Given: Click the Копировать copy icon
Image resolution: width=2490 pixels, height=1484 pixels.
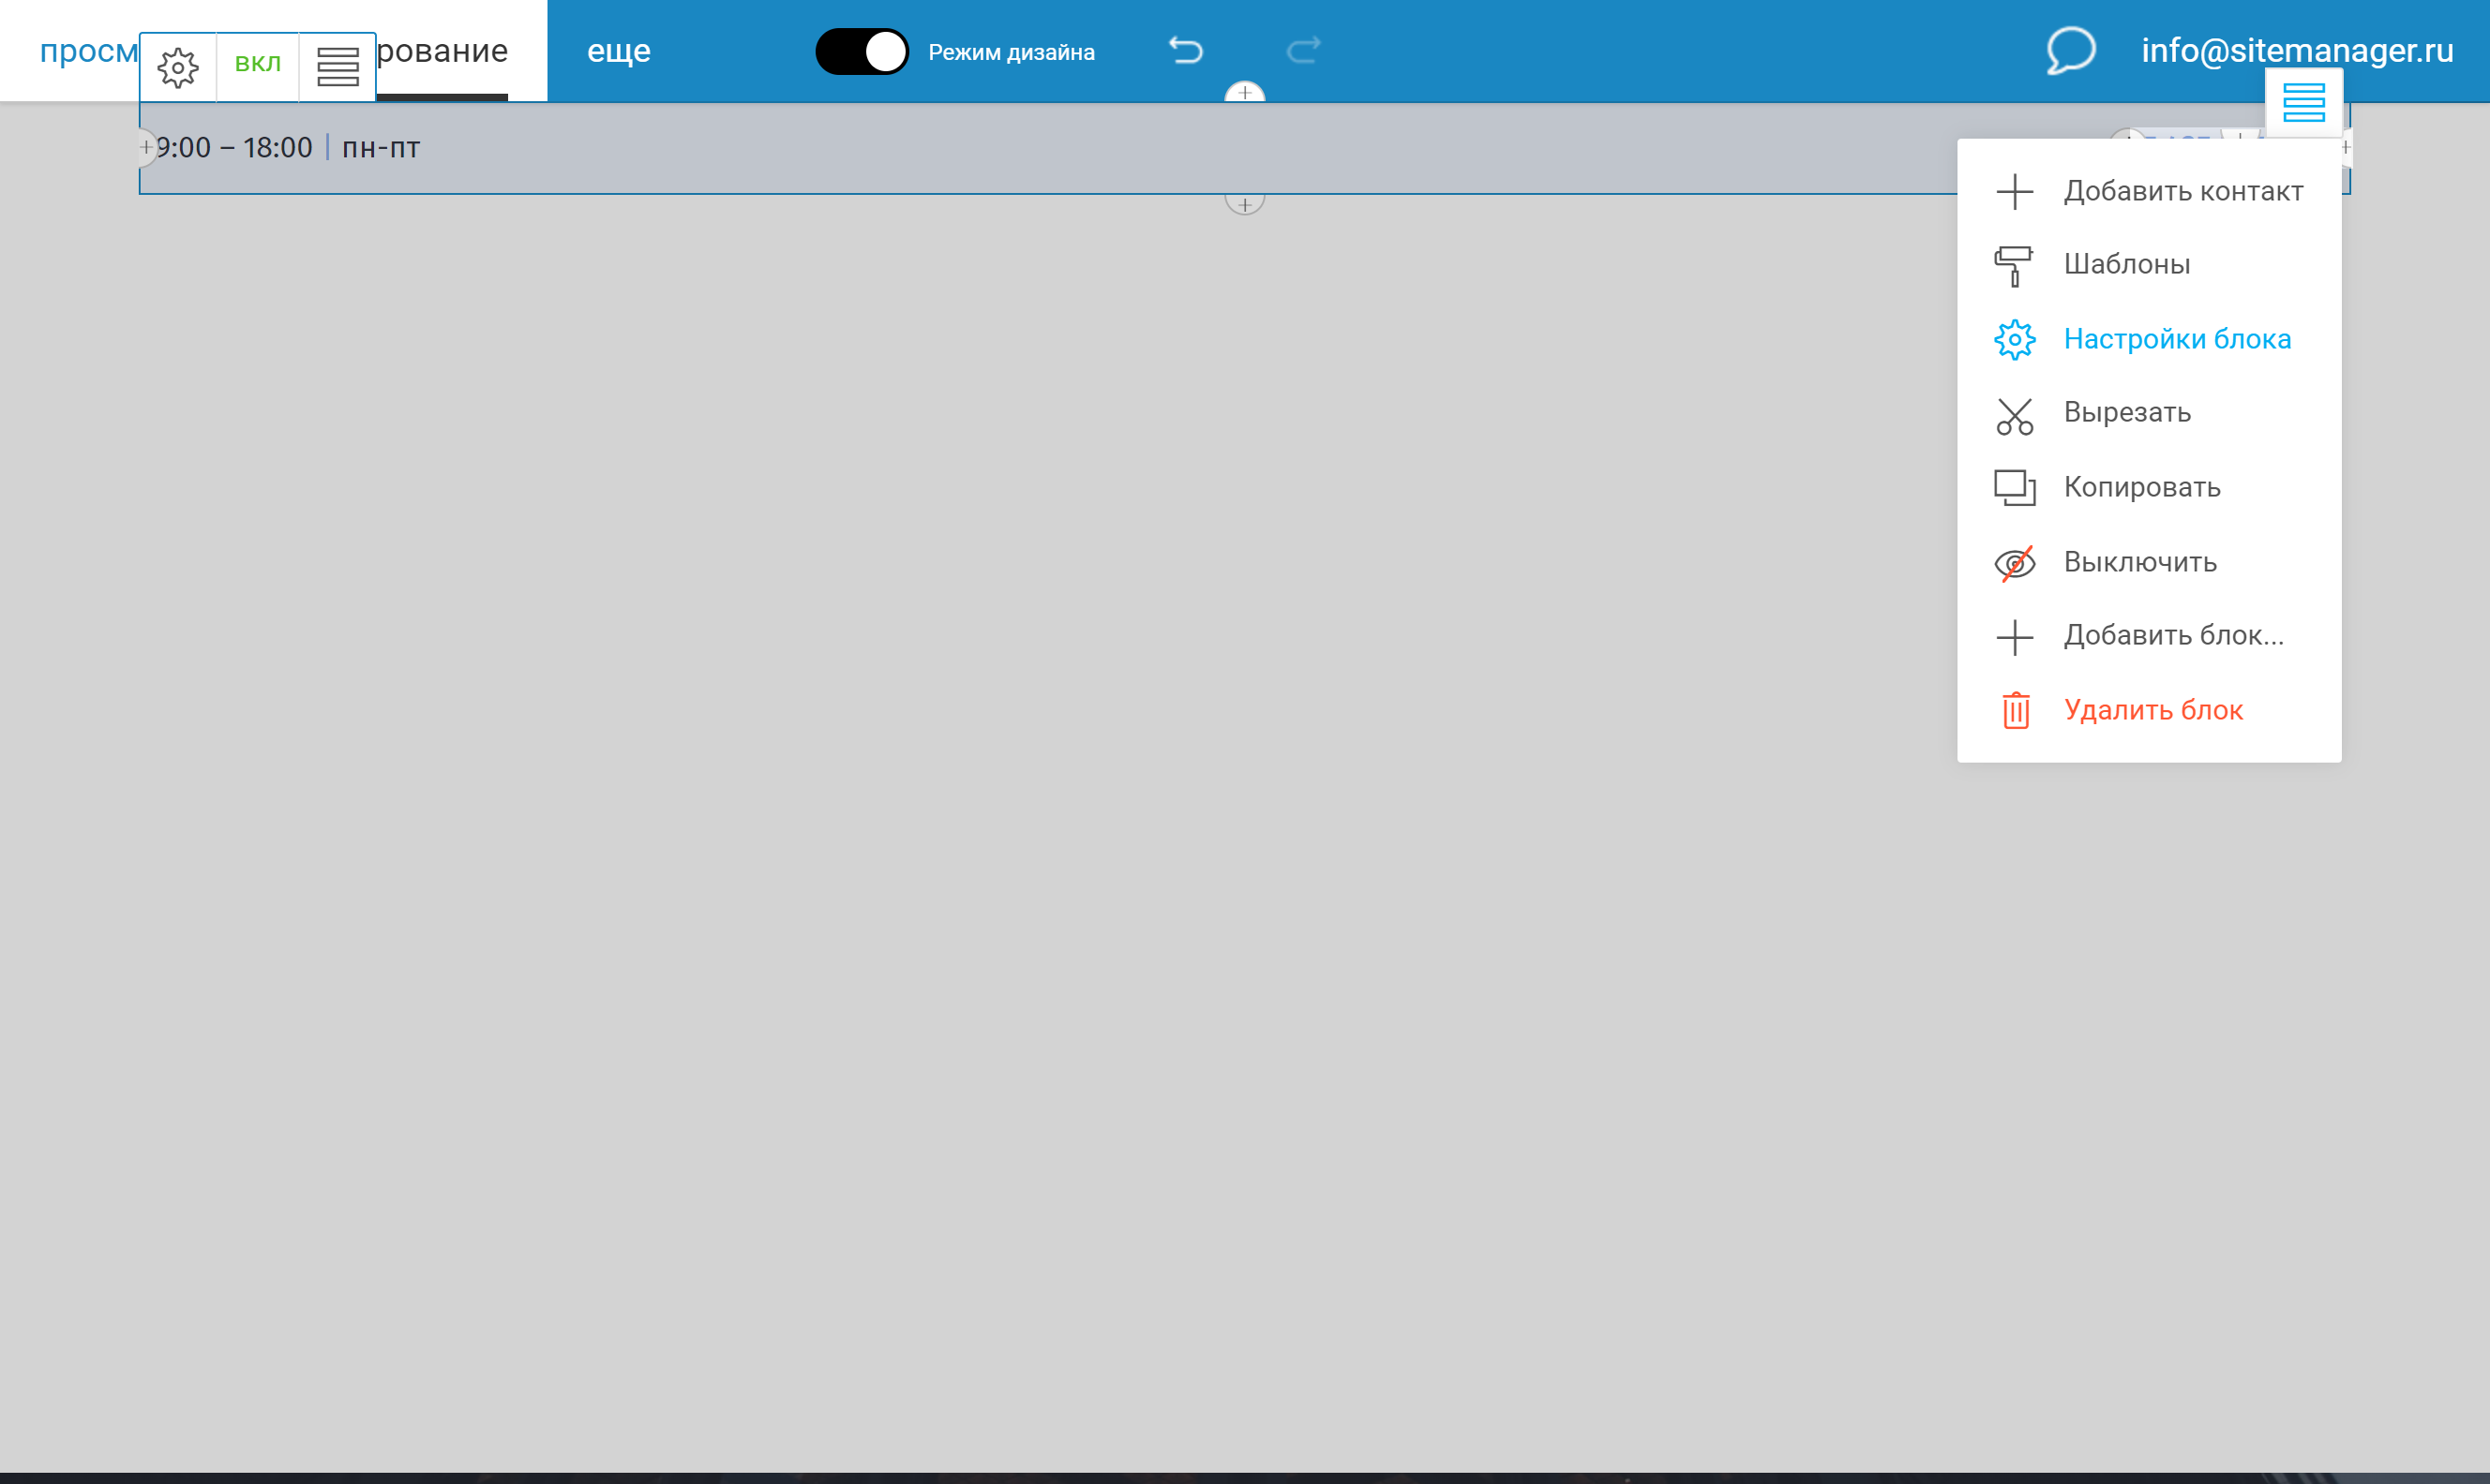Looking at the screenshot, I should click(2014, 488).
